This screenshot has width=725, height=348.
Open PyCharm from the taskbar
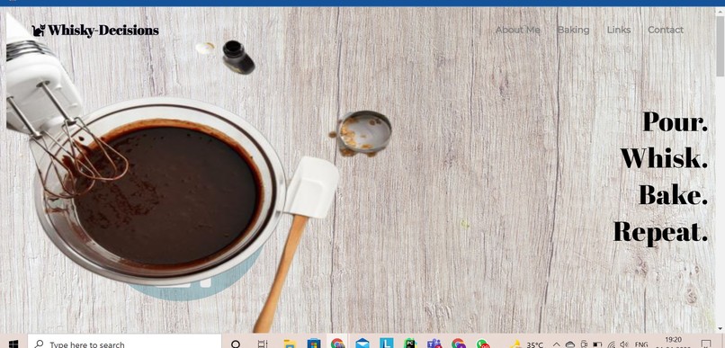pos(410,344)
